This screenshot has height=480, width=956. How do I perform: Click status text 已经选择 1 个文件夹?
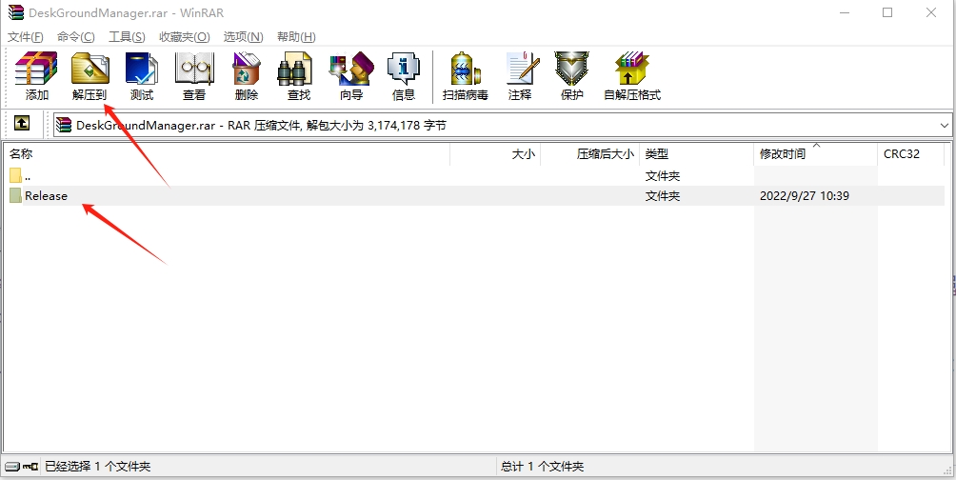[x=97, y=467]
